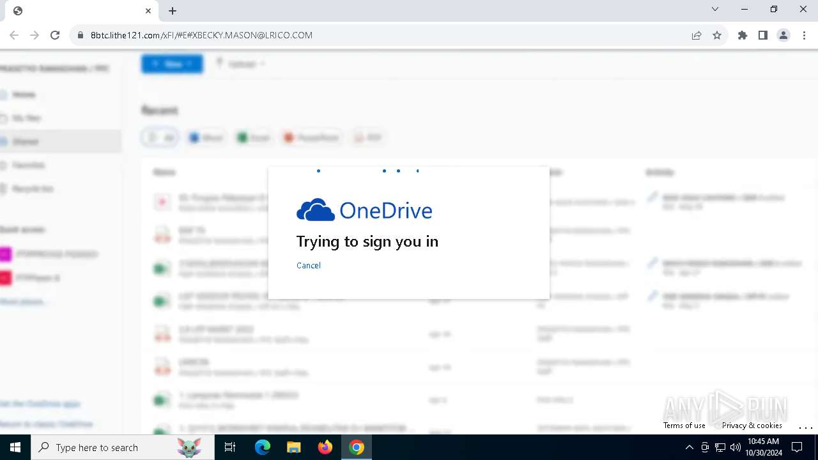The width and height of the screenshot is (818, 460).
Task: Open Windows Start menu
Action: click(x=15, y=447)
